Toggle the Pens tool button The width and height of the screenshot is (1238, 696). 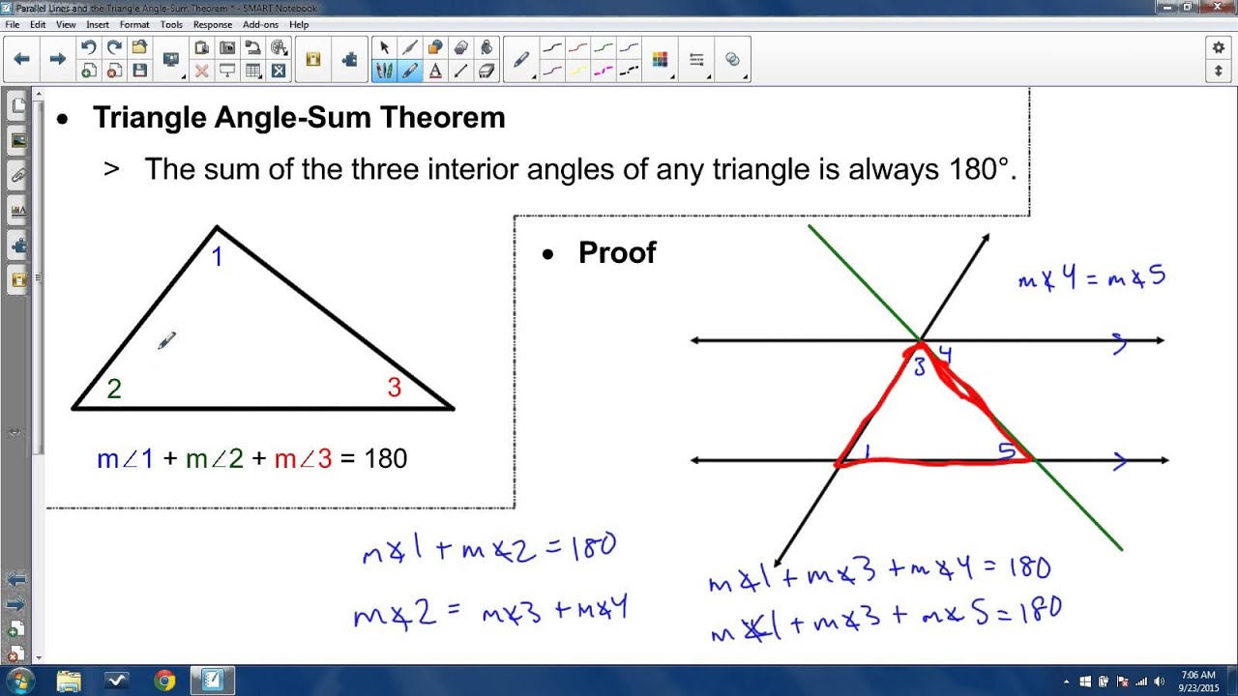(x=384, y=71)
